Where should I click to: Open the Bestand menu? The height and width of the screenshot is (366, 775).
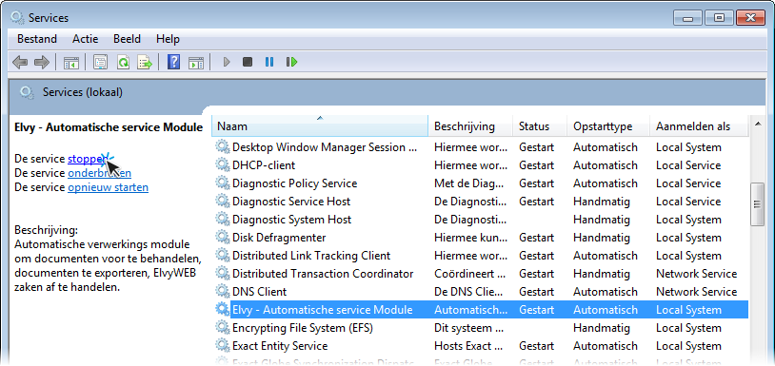(37, 39)
